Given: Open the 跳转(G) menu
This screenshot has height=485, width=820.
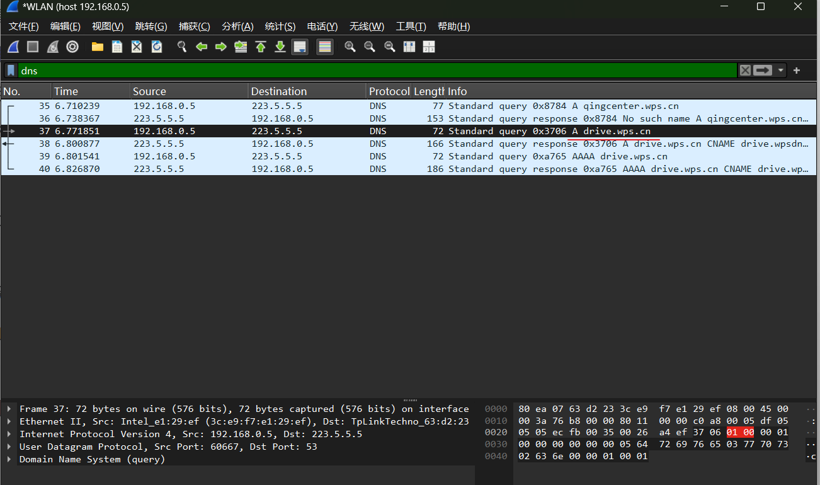Looking at the screenshot, I should tap(151, 26).
